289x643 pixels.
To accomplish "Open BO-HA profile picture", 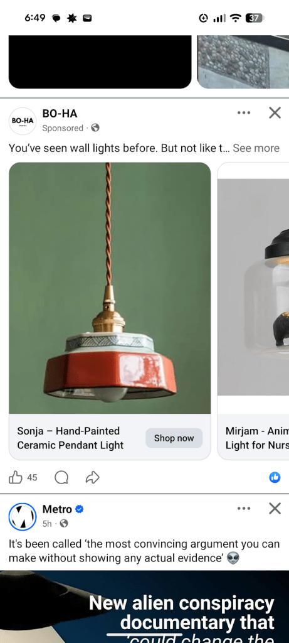I will coord(23,121).
